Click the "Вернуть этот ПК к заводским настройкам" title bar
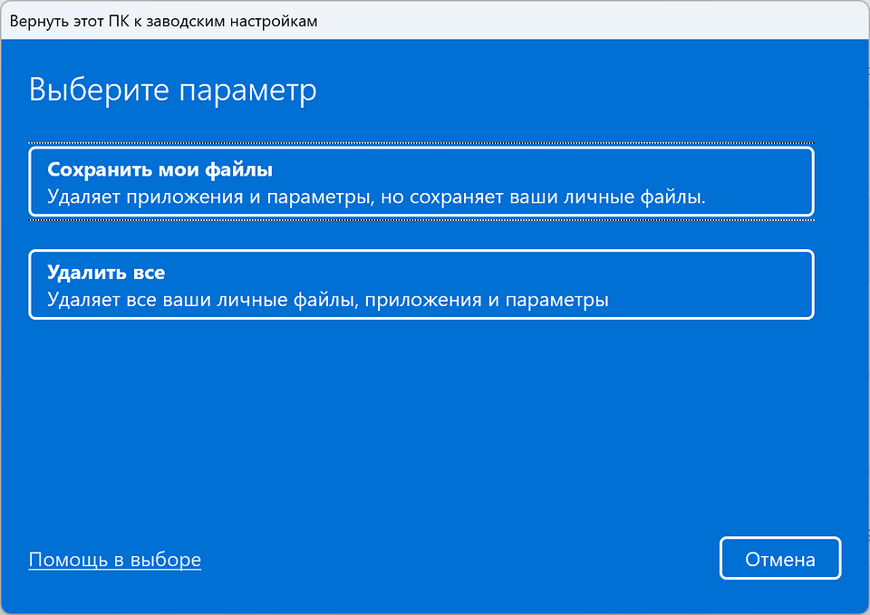Viewport: 870px width, 615px height. click(x=163, y=21)
